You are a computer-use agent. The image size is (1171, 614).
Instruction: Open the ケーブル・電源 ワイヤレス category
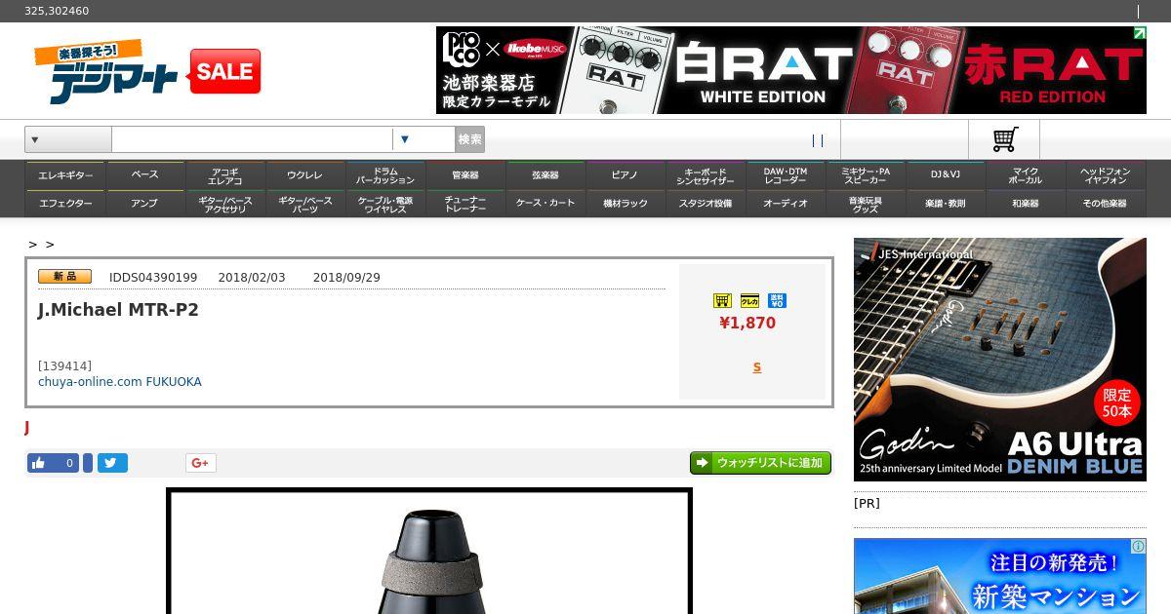pos(384,204)
